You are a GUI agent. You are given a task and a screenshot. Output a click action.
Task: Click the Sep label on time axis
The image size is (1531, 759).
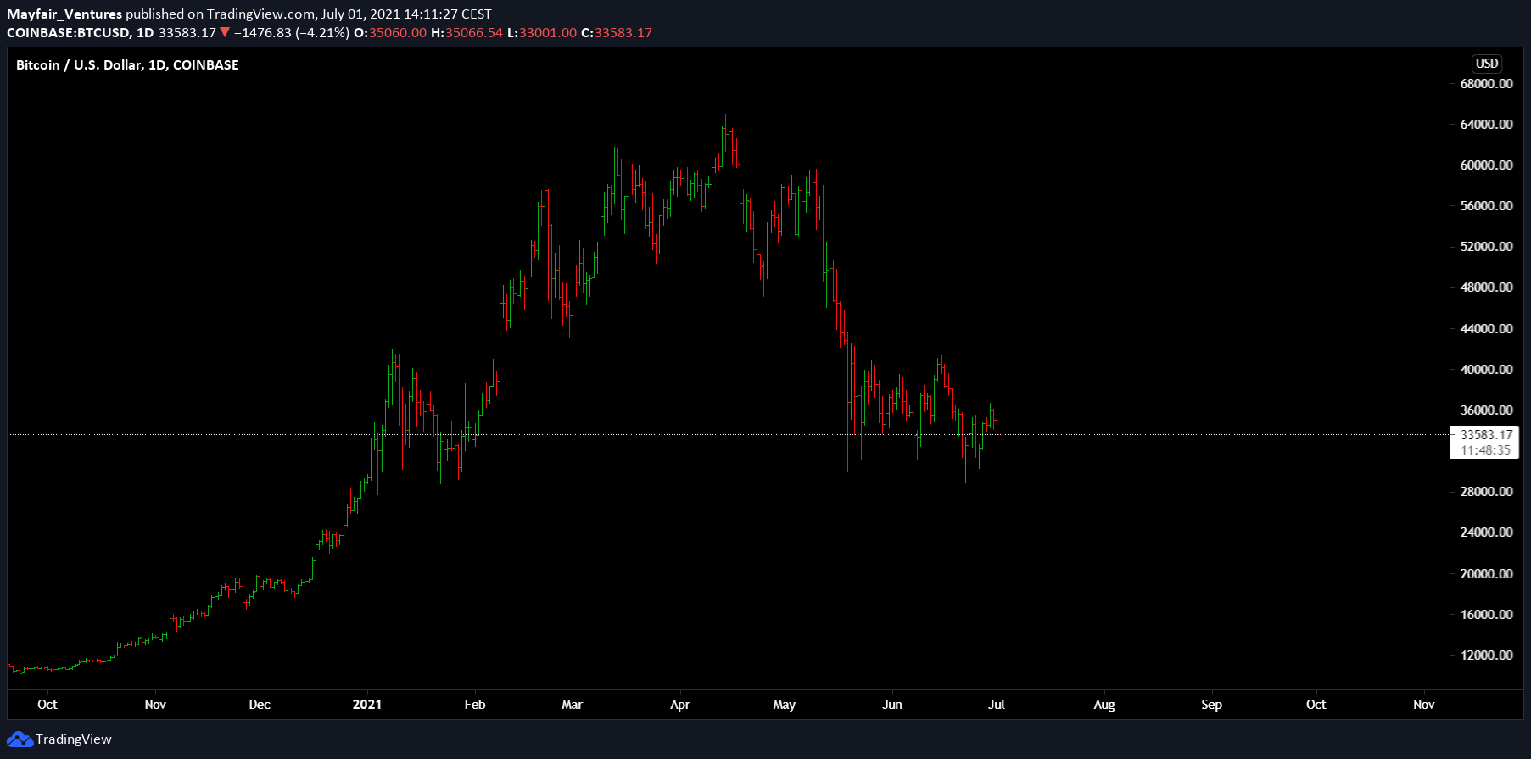[1212, 705]
